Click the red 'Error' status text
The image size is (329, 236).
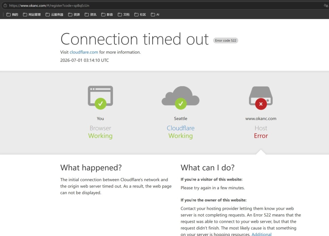point(261,136)
